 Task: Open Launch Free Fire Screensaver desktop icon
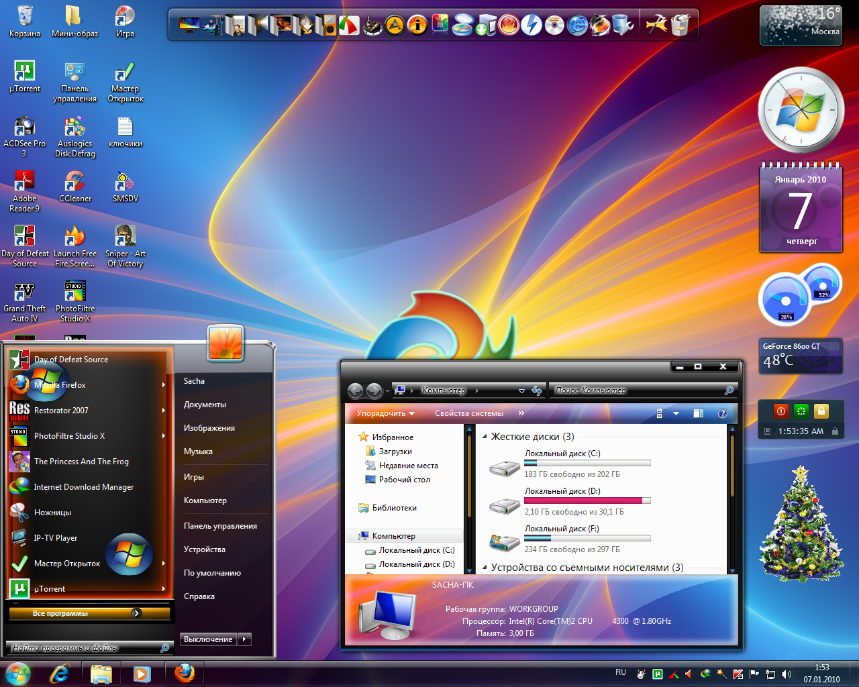click(x=75, y=246)
